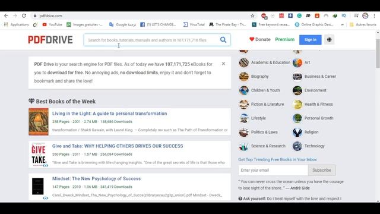This screenshot has width=380, height=214.
Task: Open the Autres favoris bookmarks folder
Action: (x=363, y=24)
